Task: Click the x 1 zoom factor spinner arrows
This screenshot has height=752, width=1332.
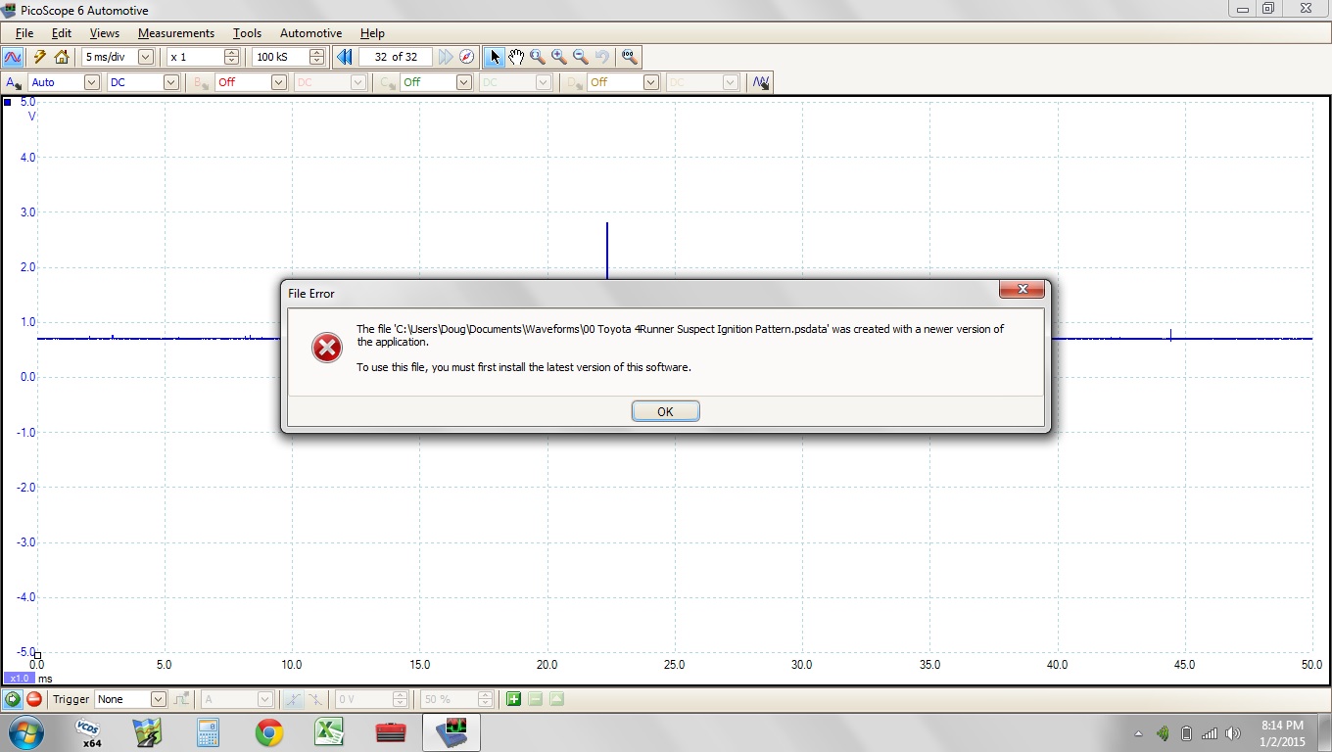Action: 232,57
